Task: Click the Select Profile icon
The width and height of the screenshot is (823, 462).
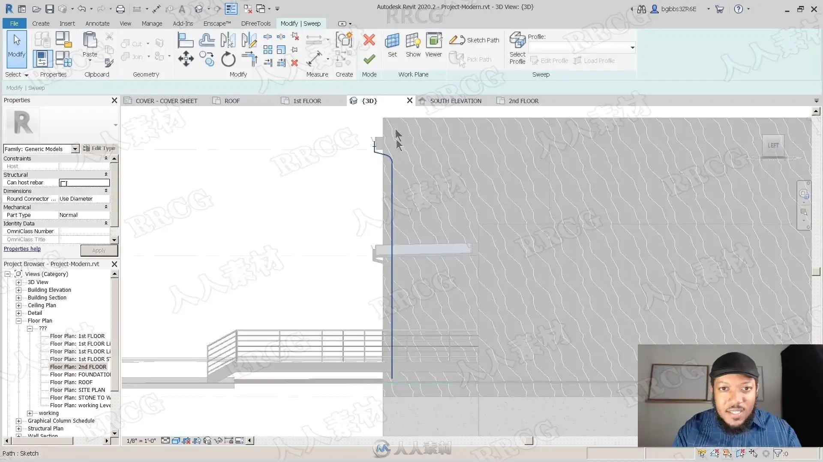Action: coord(517,48)
